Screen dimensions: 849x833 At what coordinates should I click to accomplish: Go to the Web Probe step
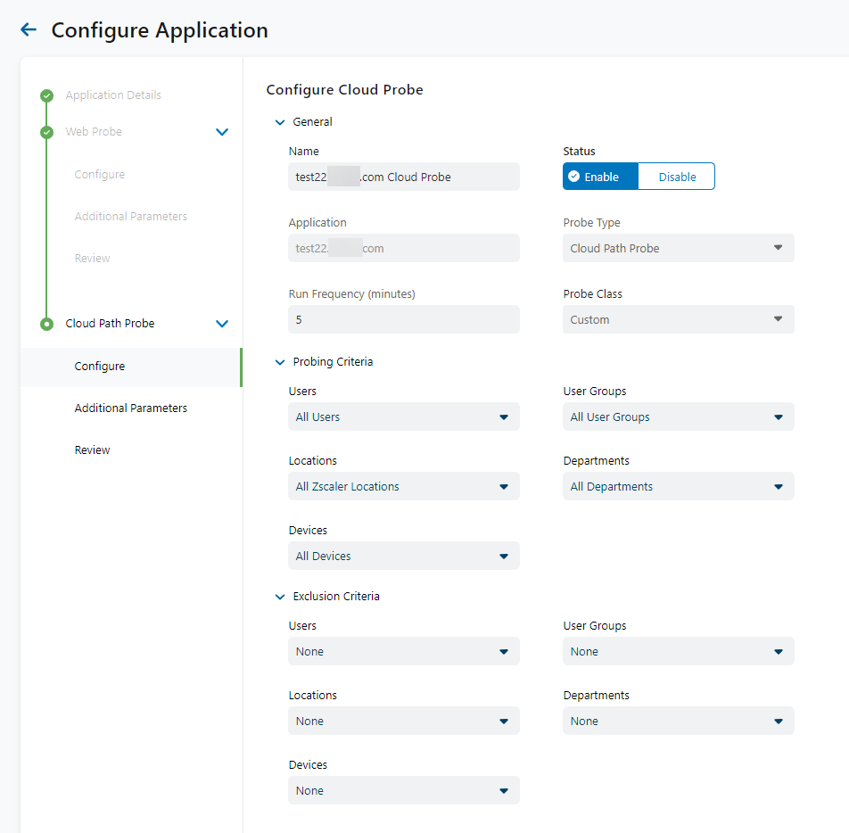click(x=94, y=132)
